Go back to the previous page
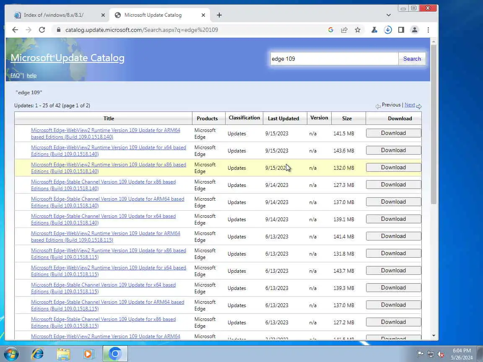Viewport: 483px width, 362px height. (15, 30)
